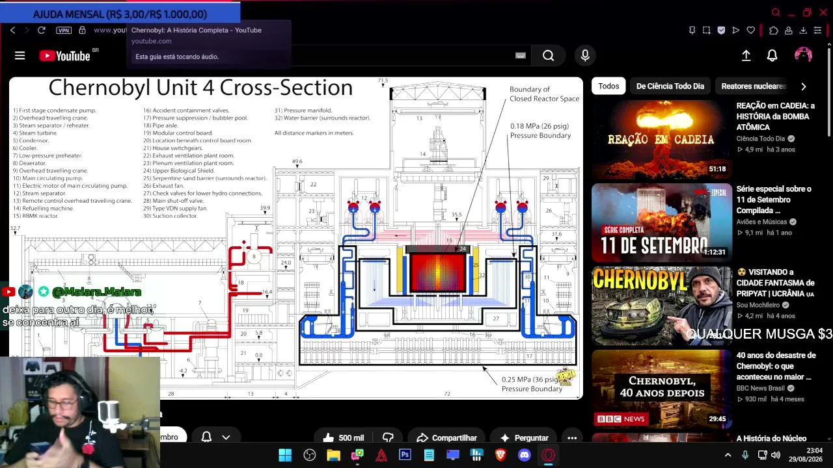833x468 pixels.
Task: Open Opera downloads icon
Action: [x=803, y=30]
